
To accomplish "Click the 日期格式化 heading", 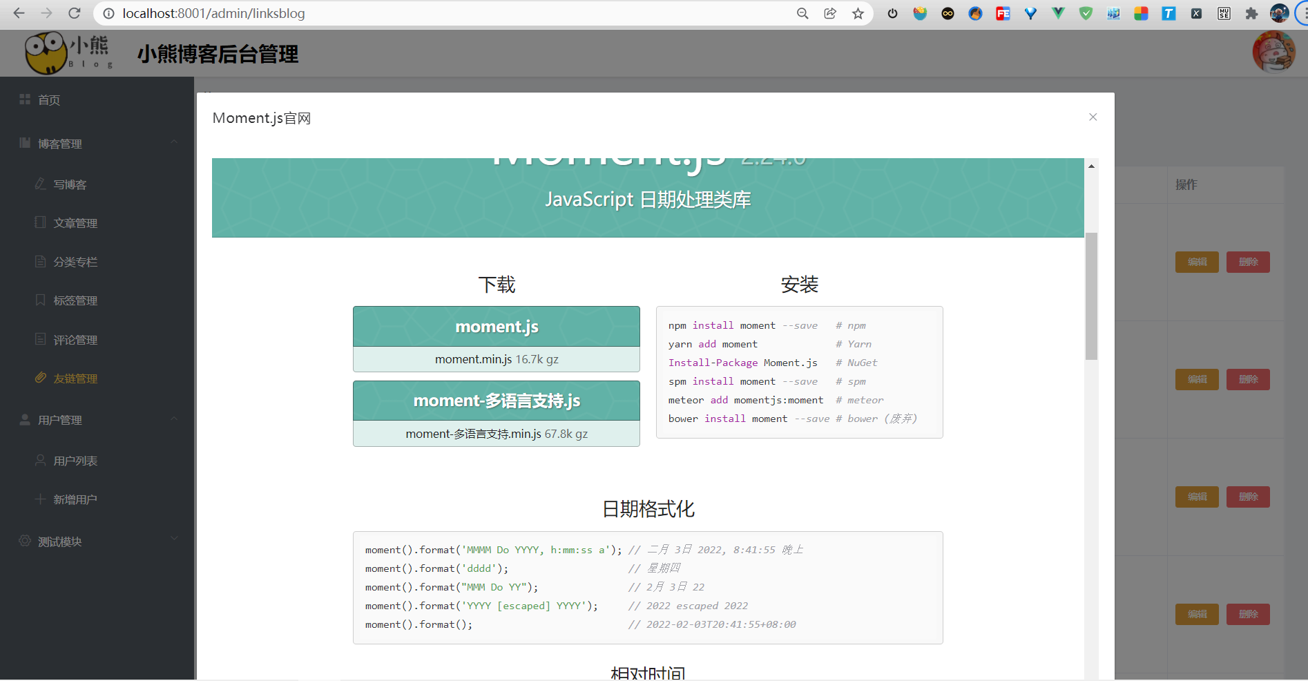I will [648, 509].
